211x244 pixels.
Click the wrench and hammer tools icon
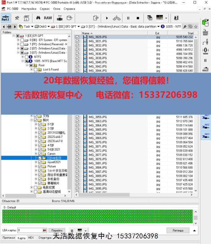coord(17,18)
